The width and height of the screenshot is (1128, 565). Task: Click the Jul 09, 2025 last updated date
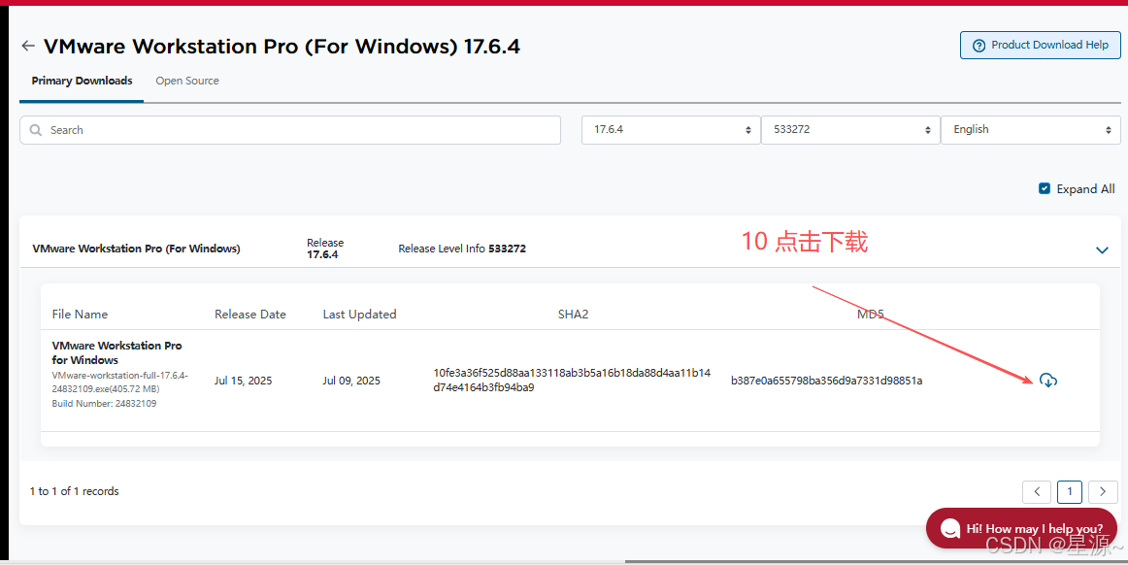[351, 381]
